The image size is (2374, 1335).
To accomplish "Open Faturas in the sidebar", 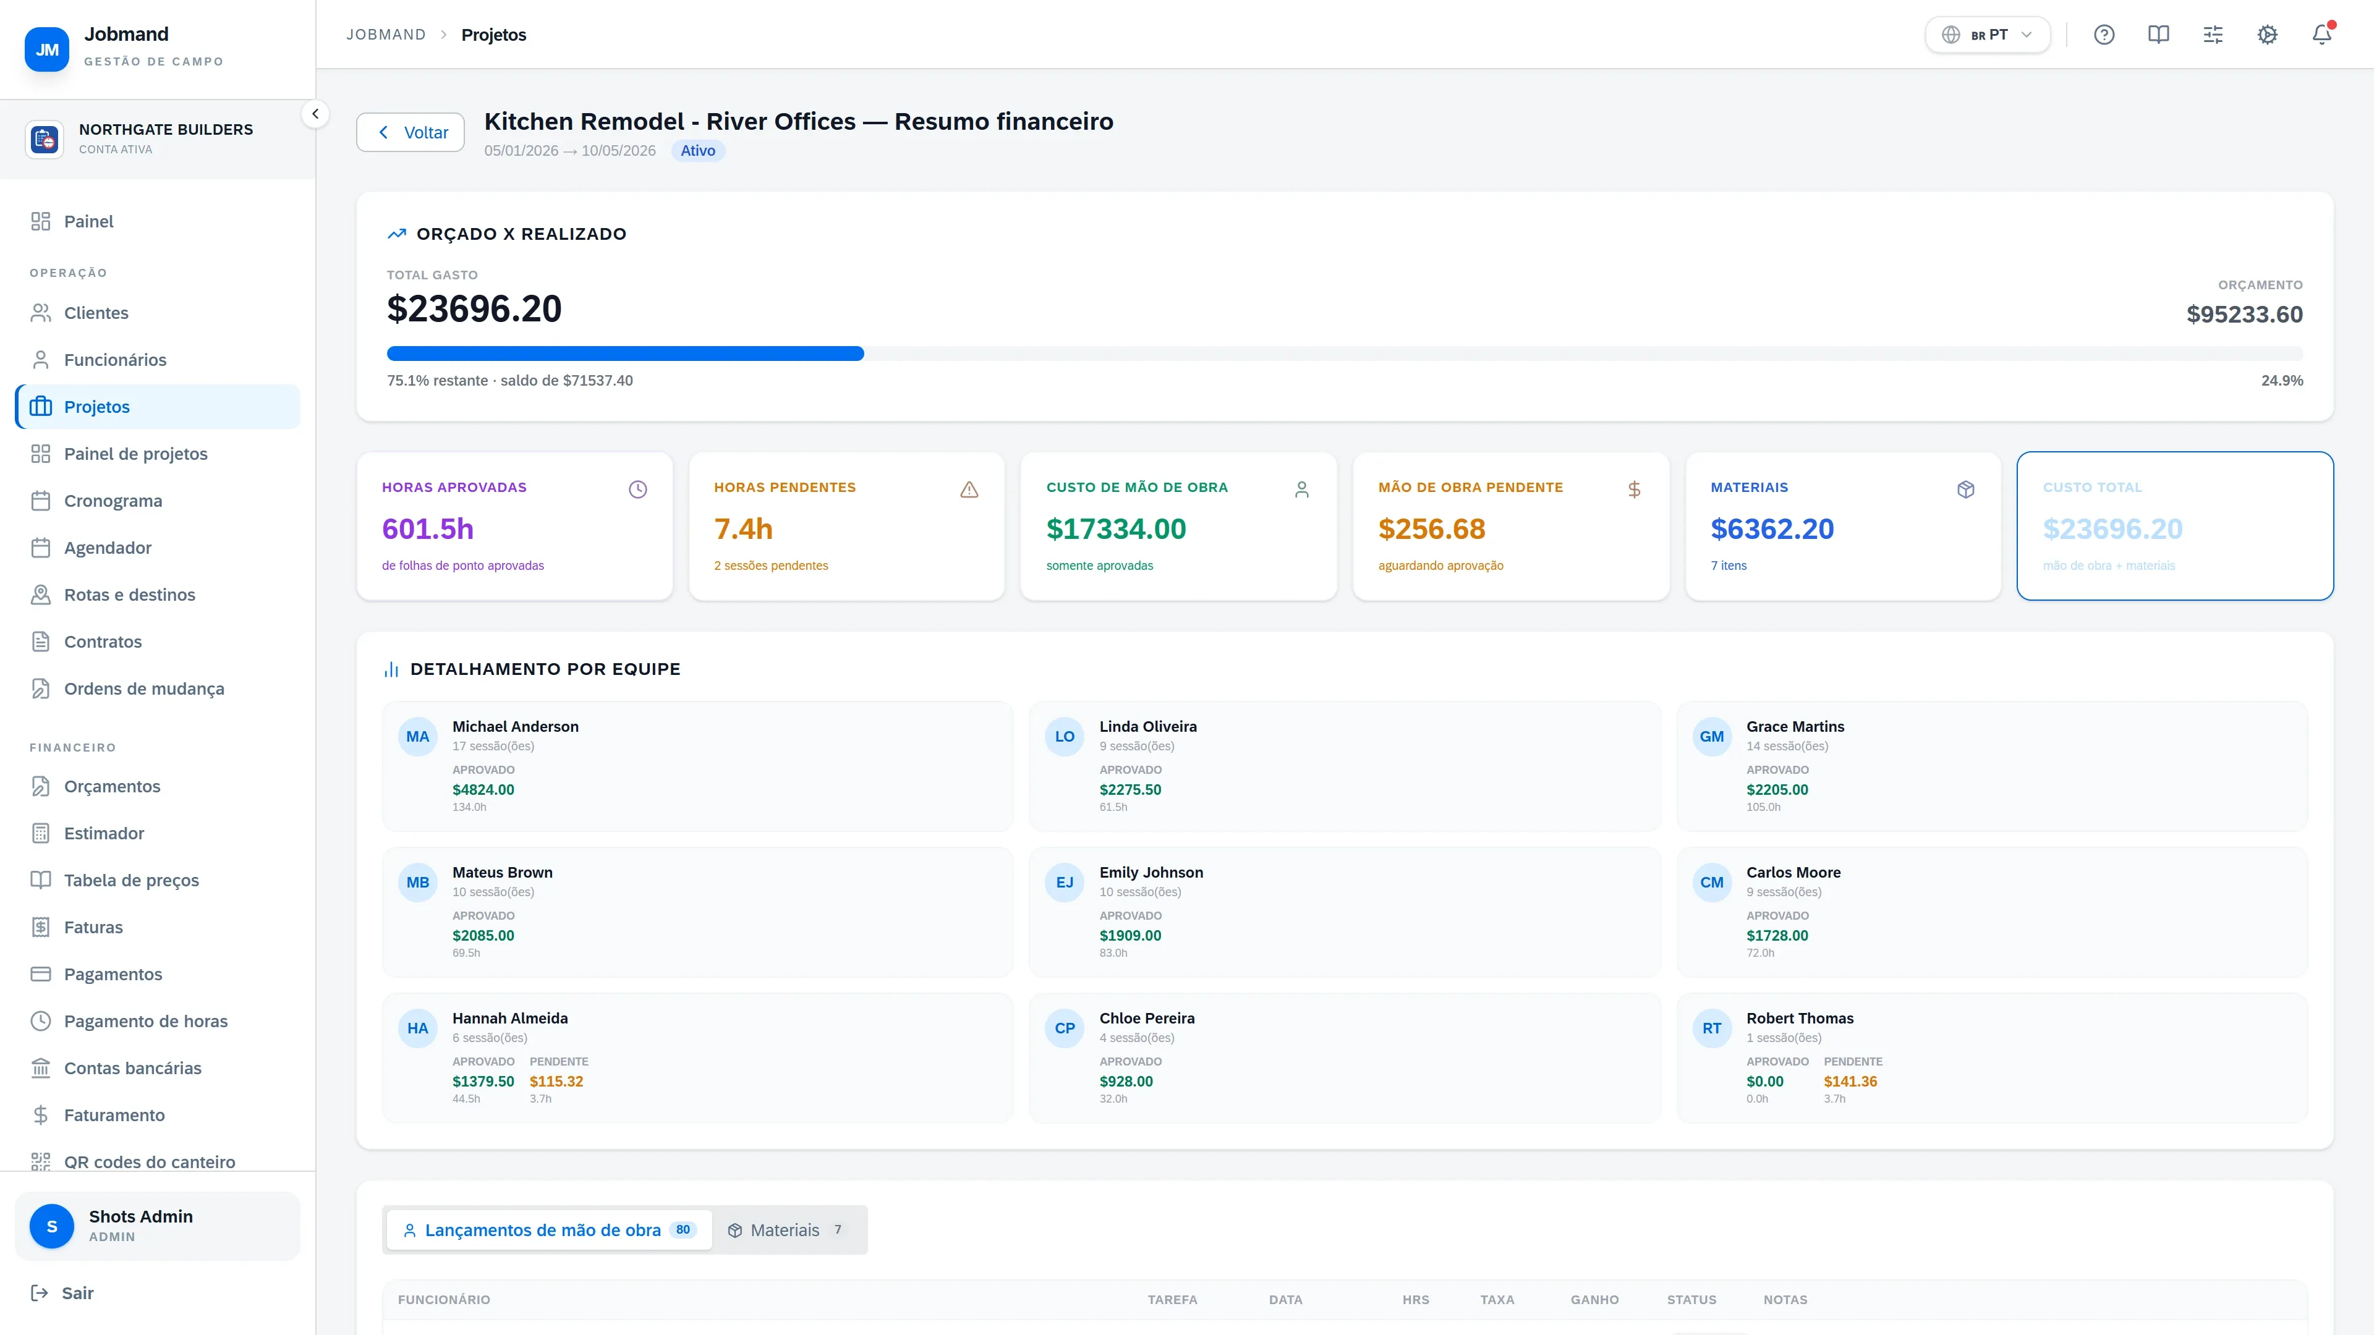I will (x=158, y=927).
